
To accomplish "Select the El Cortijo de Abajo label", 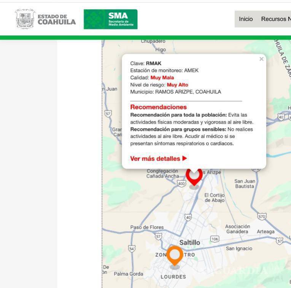I will 215,198.
